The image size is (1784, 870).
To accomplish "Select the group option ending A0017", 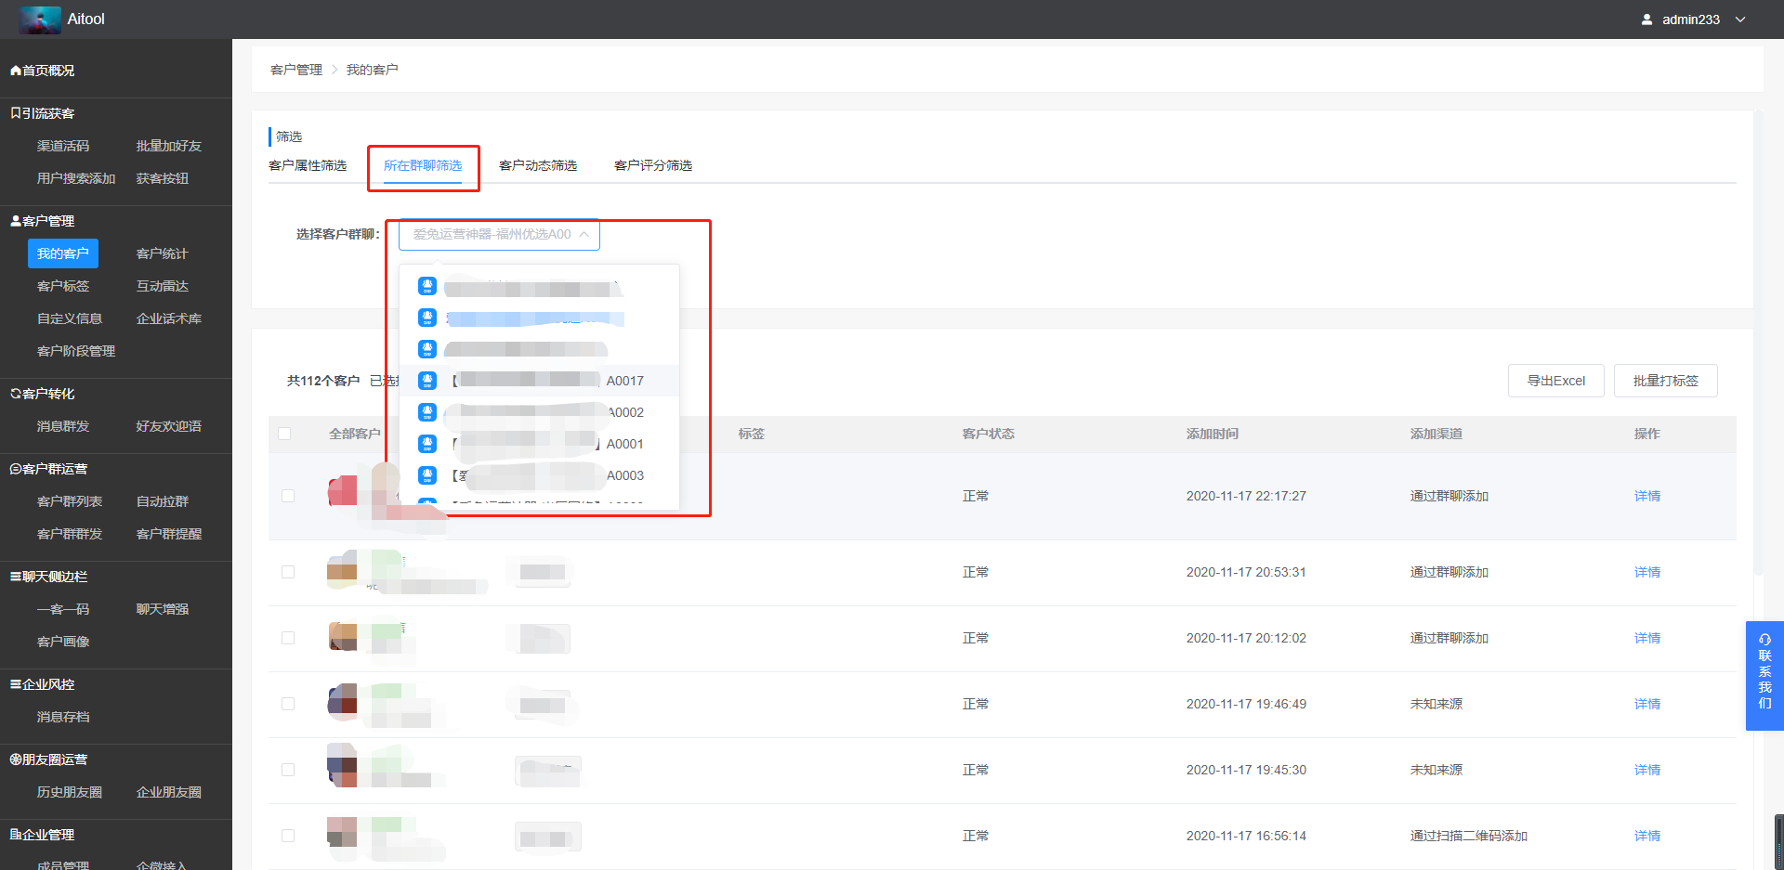I will 539,381.
